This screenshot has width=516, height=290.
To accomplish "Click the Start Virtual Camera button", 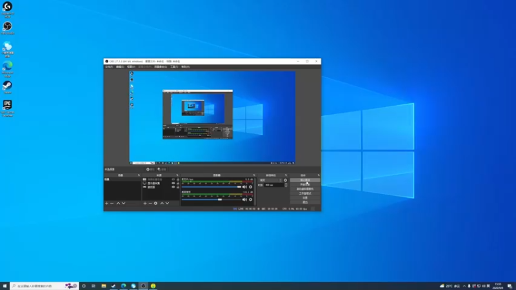I will tap(305, 189).
